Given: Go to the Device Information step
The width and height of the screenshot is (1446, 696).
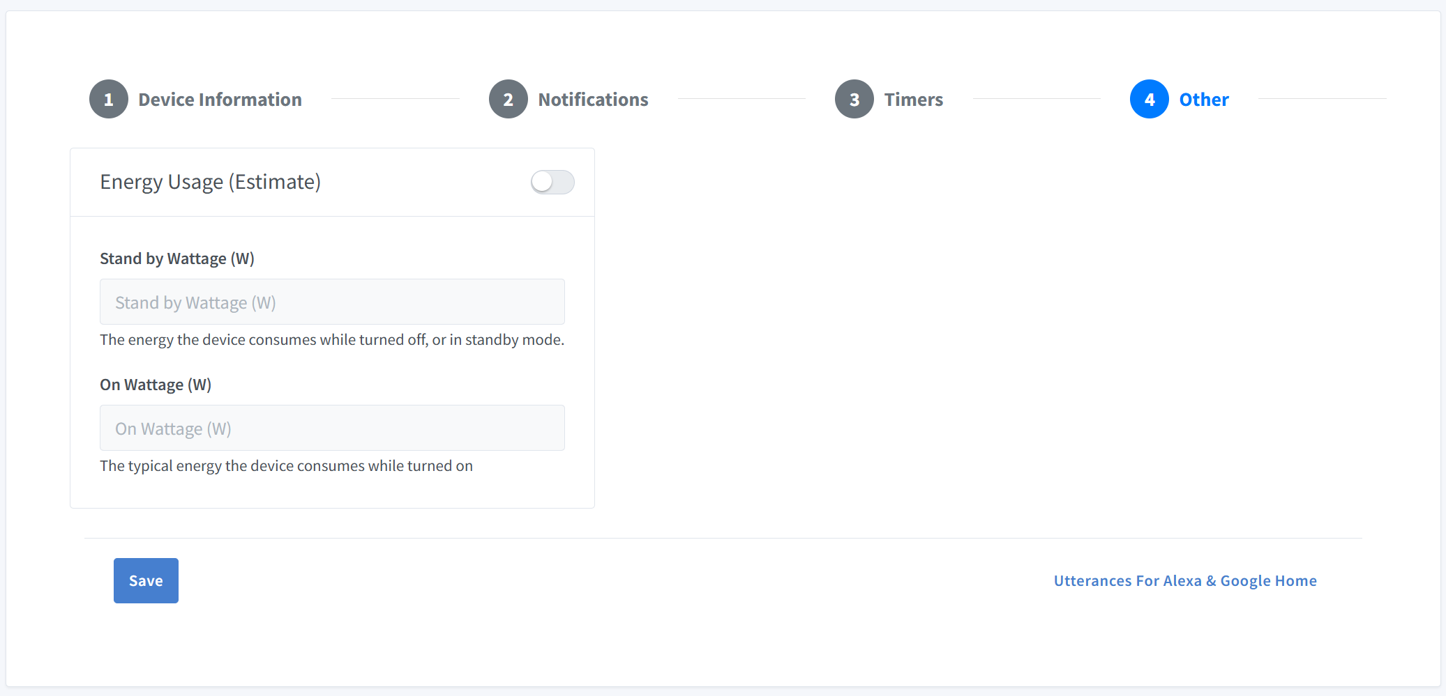Looking at the screenshot, I should pyautogui.click(x=220, y=100).
